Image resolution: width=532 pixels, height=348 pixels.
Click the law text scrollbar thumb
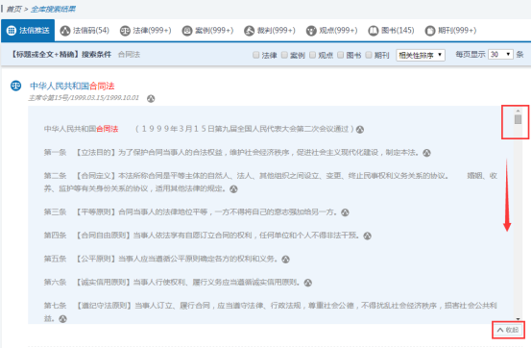click(x=518, y=119)
